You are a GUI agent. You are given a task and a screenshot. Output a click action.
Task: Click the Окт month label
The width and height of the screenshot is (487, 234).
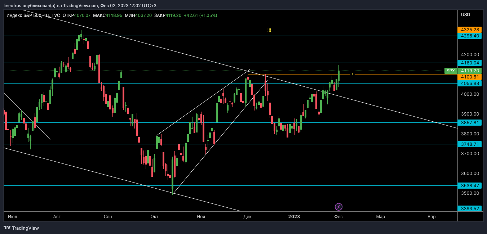pos(154,216)
